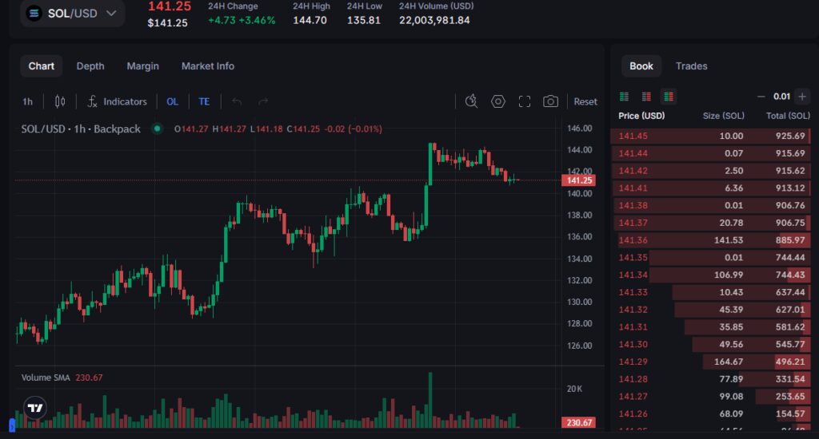
Task: Open the candlestick chart type selector
Action: tap(60, 101)
